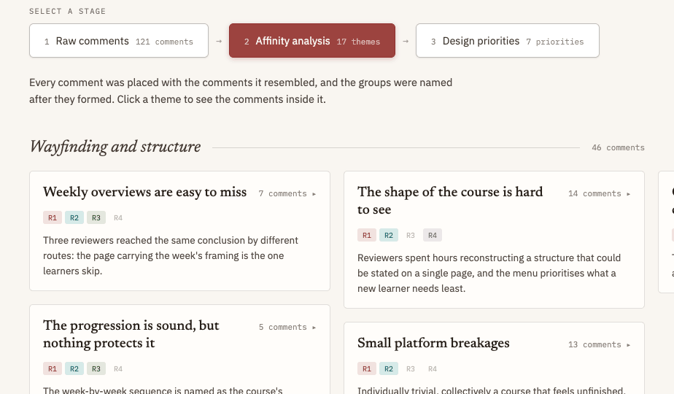Click R1 tag on 'shape of the course' card
674x394 pixels.
(367, 235)
